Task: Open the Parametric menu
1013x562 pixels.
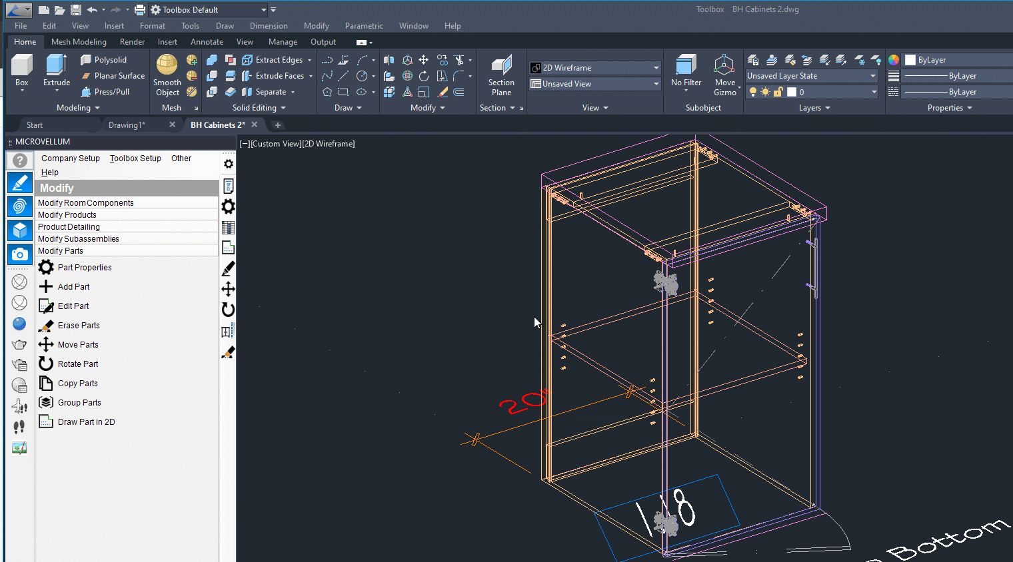Action: (364, 26)
